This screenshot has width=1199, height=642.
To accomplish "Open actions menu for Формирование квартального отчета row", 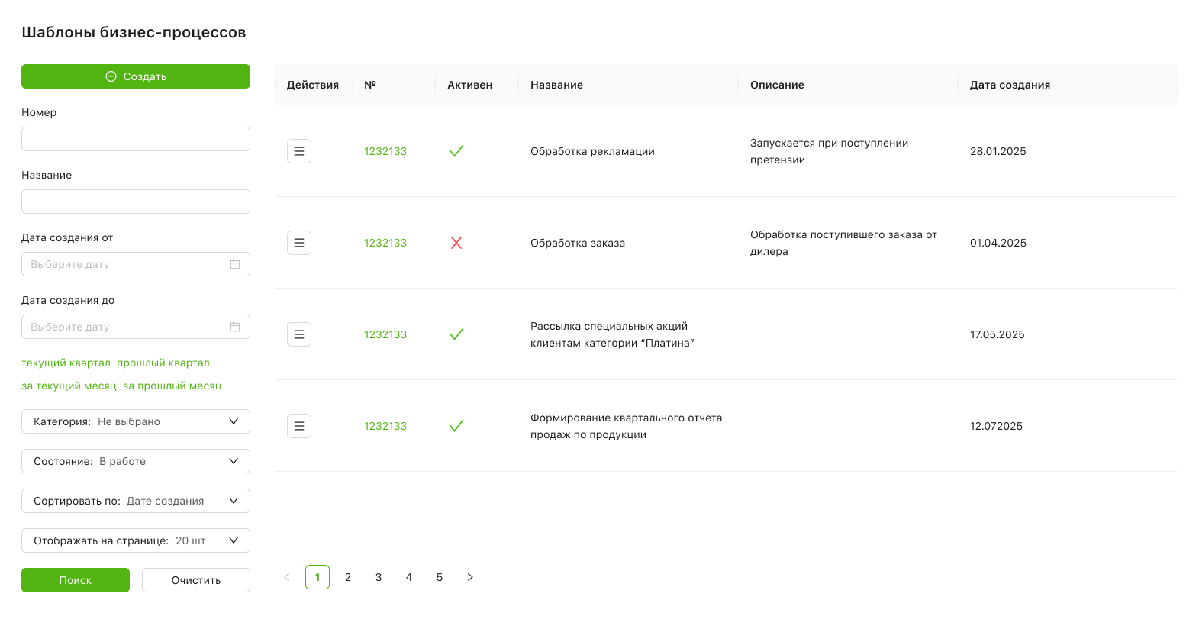I will (299, 426).
